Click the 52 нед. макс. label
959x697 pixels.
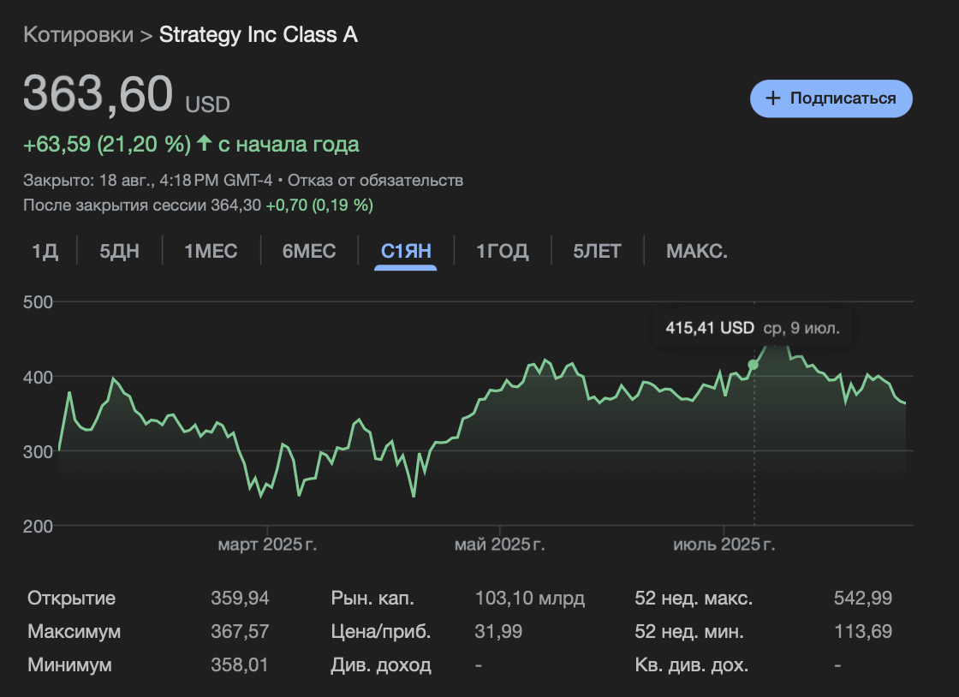coord(694,598)
